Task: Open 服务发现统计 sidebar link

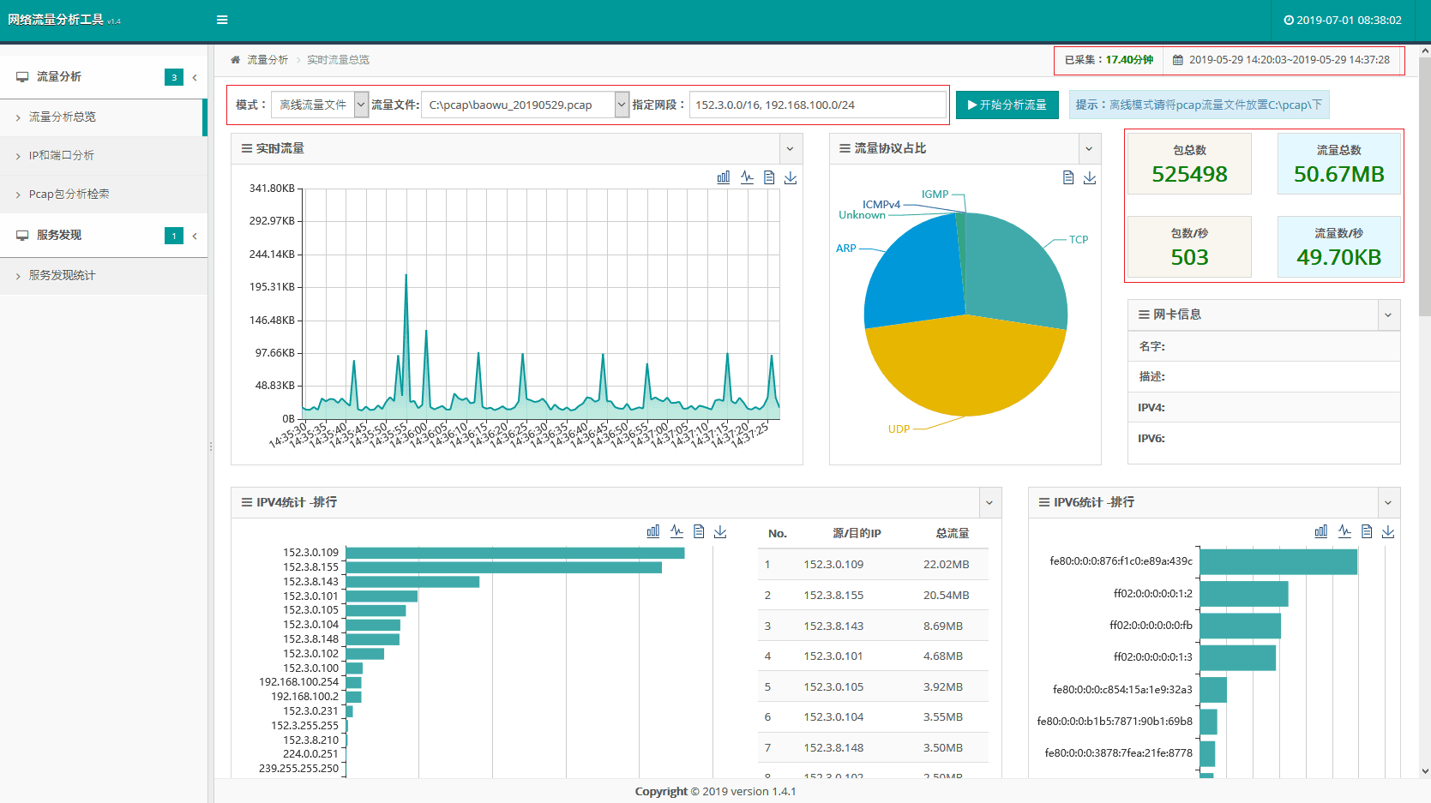Action: coord(63,276)
